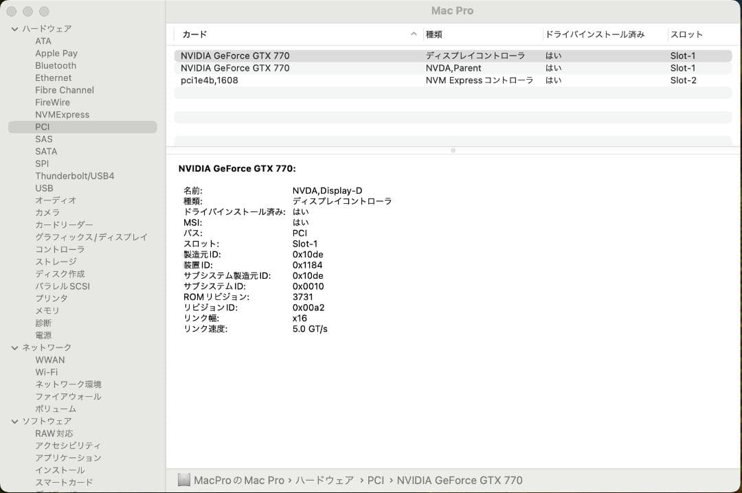The width and height of the screenshot is (742, 493).
Task: Click the 0x00a2 revision ID value
Action: [x=308, y=308]
